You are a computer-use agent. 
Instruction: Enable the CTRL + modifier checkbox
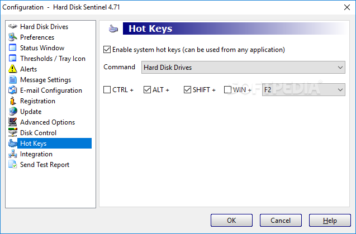coord(107,90)
